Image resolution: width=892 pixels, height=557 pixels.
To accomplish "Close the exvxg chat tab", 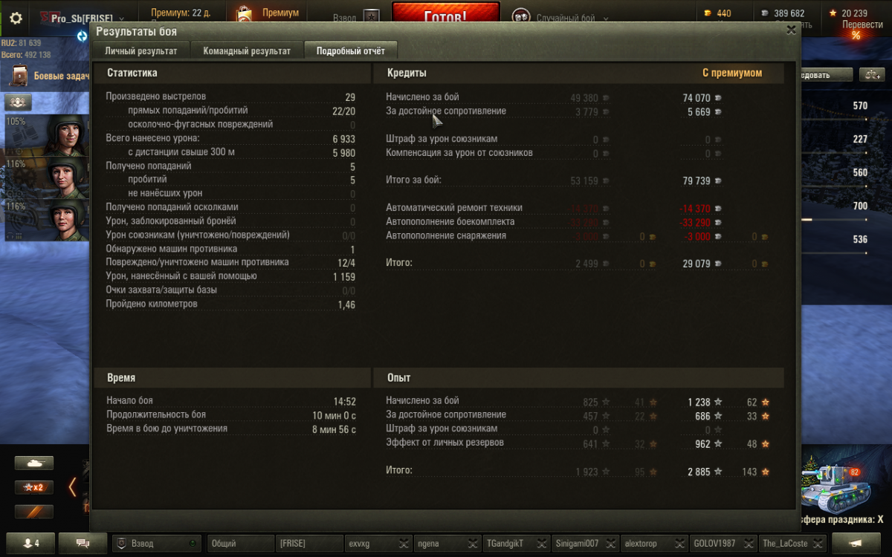I will pos(404,544).
